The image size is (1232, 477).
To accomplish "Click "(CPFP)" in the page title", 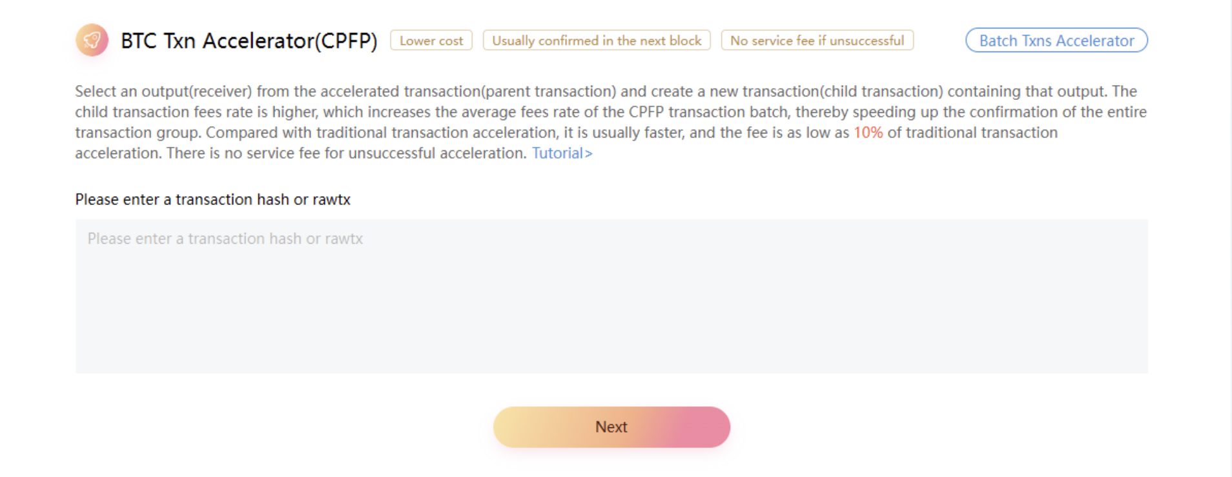I will point(346,41).
